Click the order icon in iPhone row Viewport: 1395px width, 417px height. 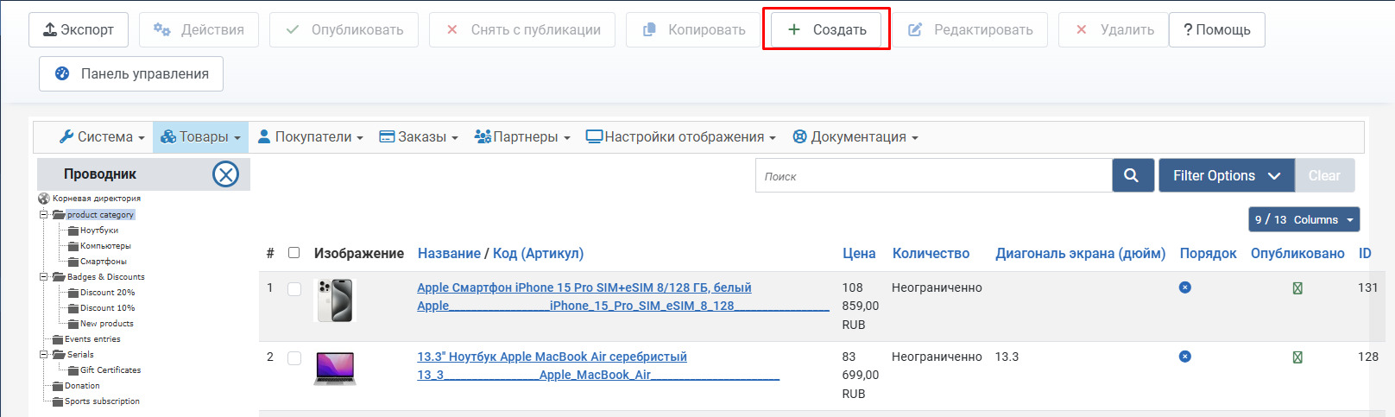click(1185, 287)
